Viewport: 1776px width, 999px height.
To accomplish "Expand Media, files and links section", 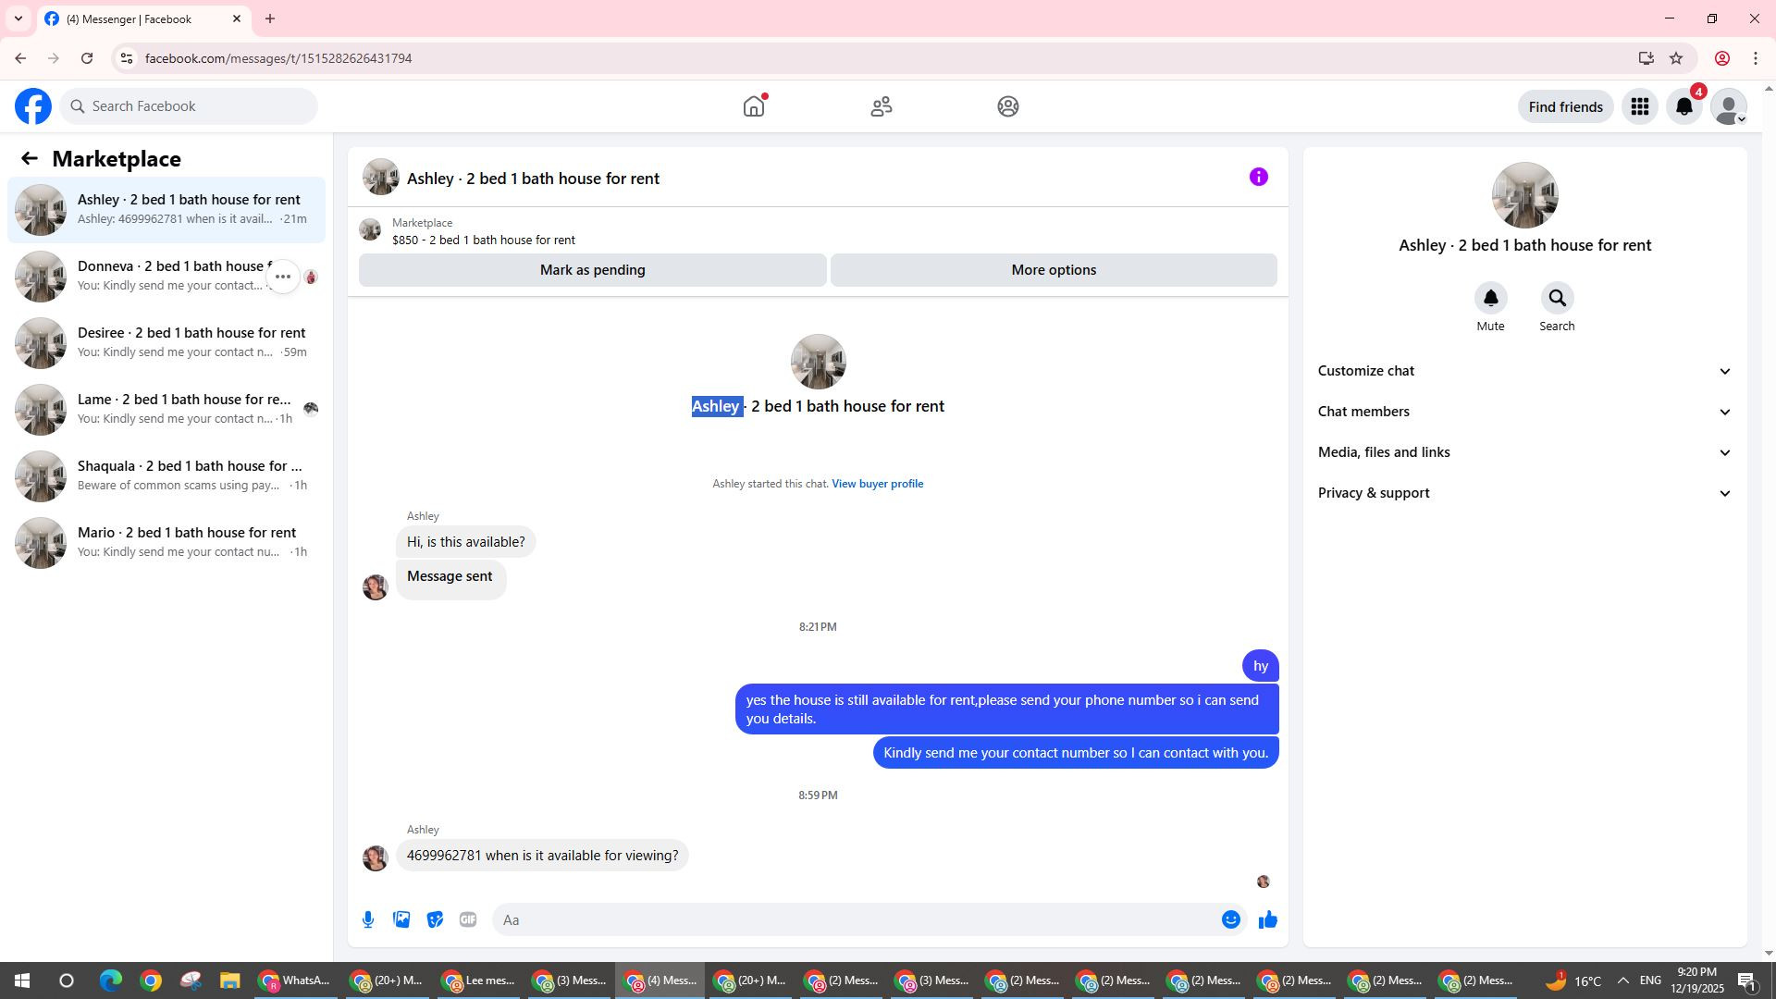I will [1523, 452].
